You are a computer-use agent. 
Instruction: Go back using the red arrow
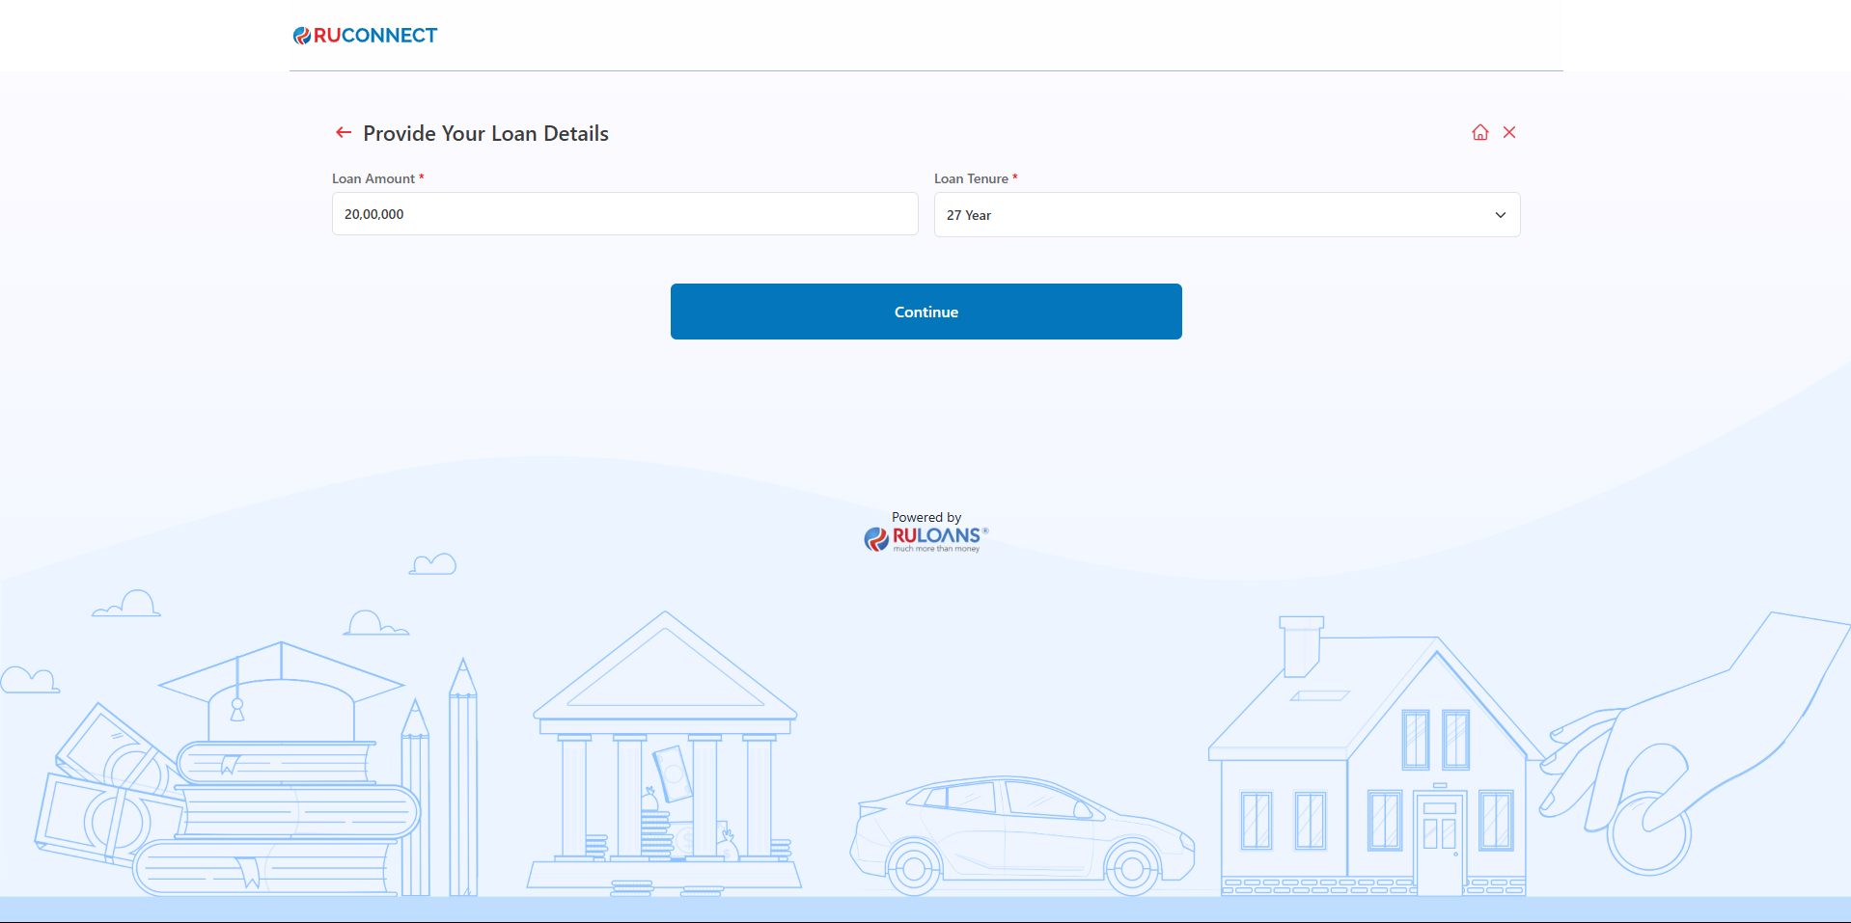343,133
